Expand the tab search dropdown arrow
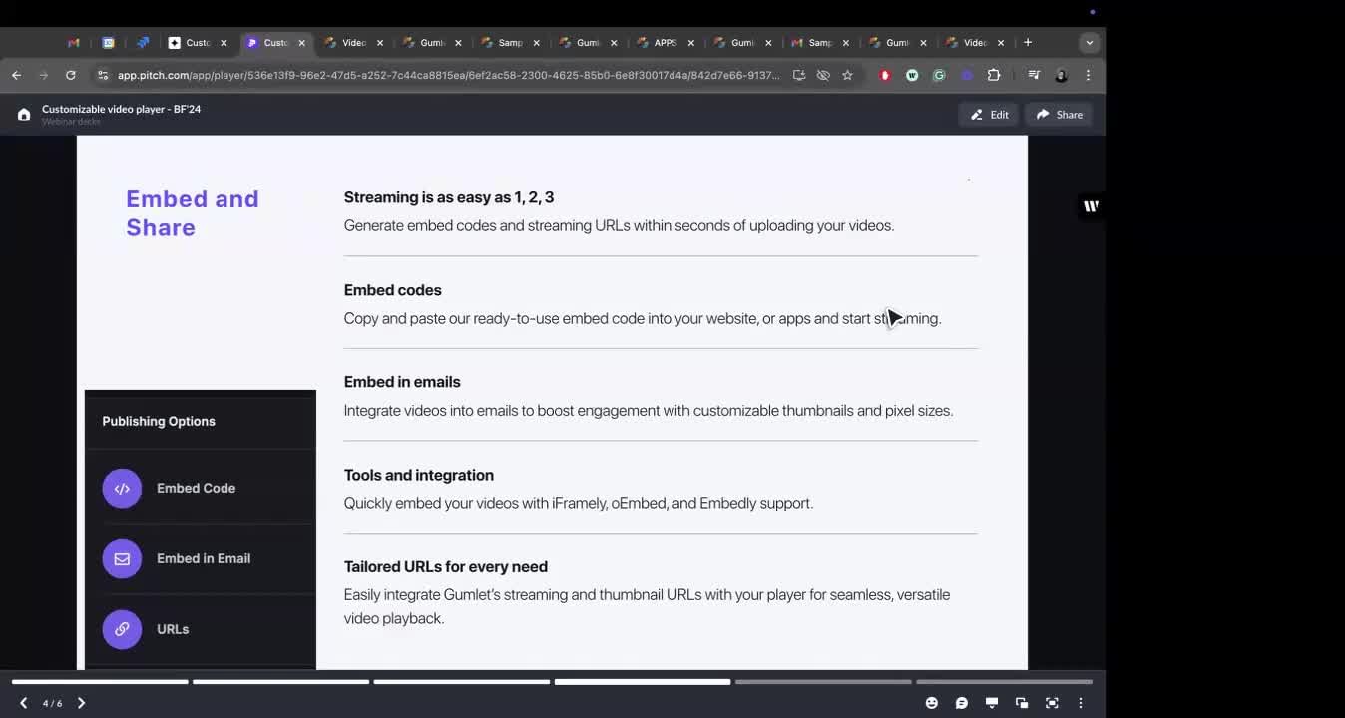Screen dimensions: 1345x718 1089,43
